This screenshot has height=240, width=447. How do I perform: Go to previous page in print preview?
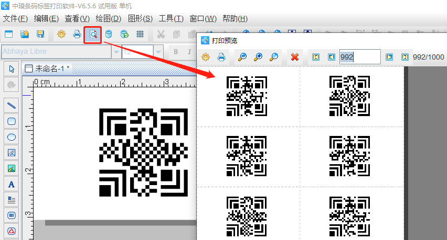pos(331,57)
